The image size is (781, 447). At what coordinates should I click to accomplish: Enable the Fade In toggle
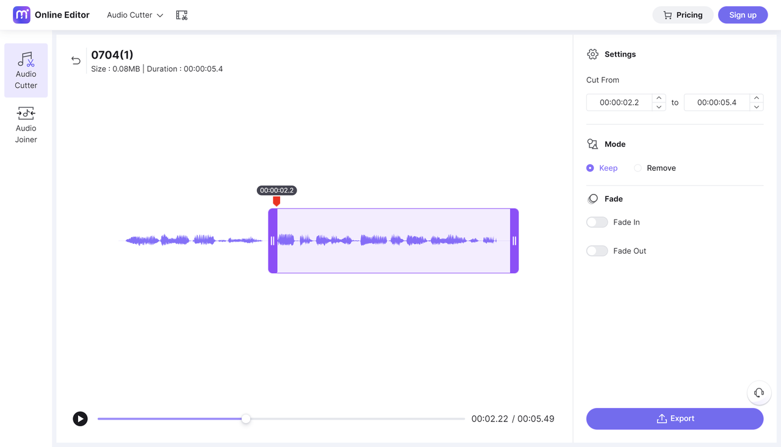597,222
